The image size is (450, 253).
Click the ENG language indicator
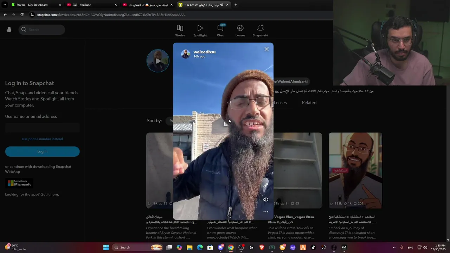(x=411, y=248)
